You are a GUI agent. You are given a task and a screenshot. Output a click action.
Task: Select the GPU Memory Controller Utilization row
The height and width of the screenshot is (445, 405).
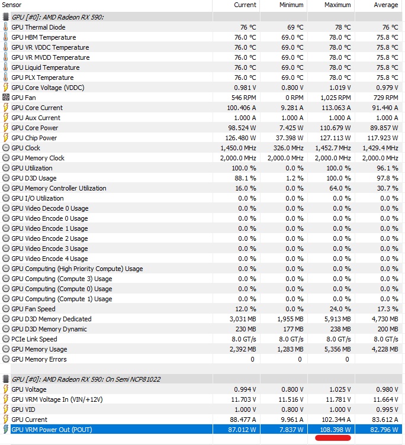coord(202,188)
